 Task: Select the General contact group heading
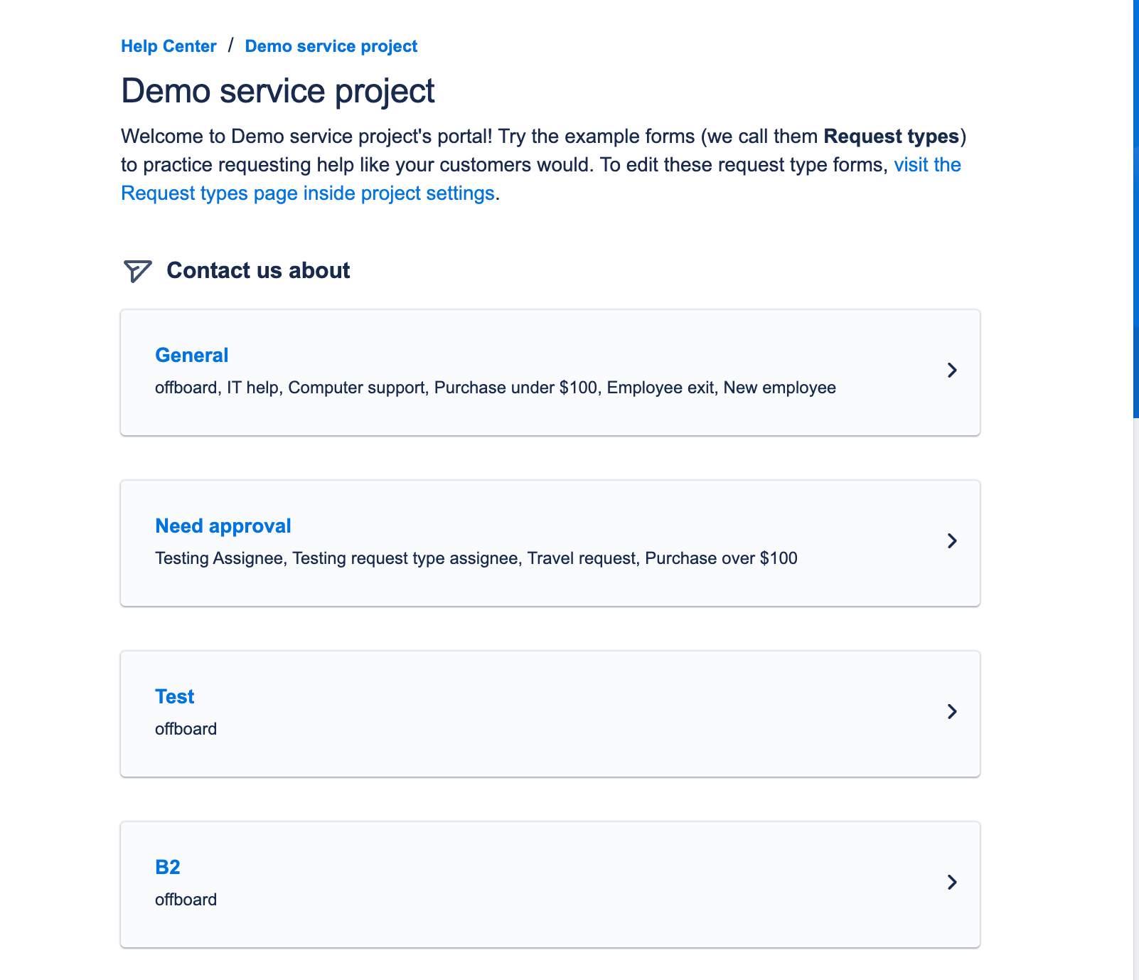tap(191, 355)
